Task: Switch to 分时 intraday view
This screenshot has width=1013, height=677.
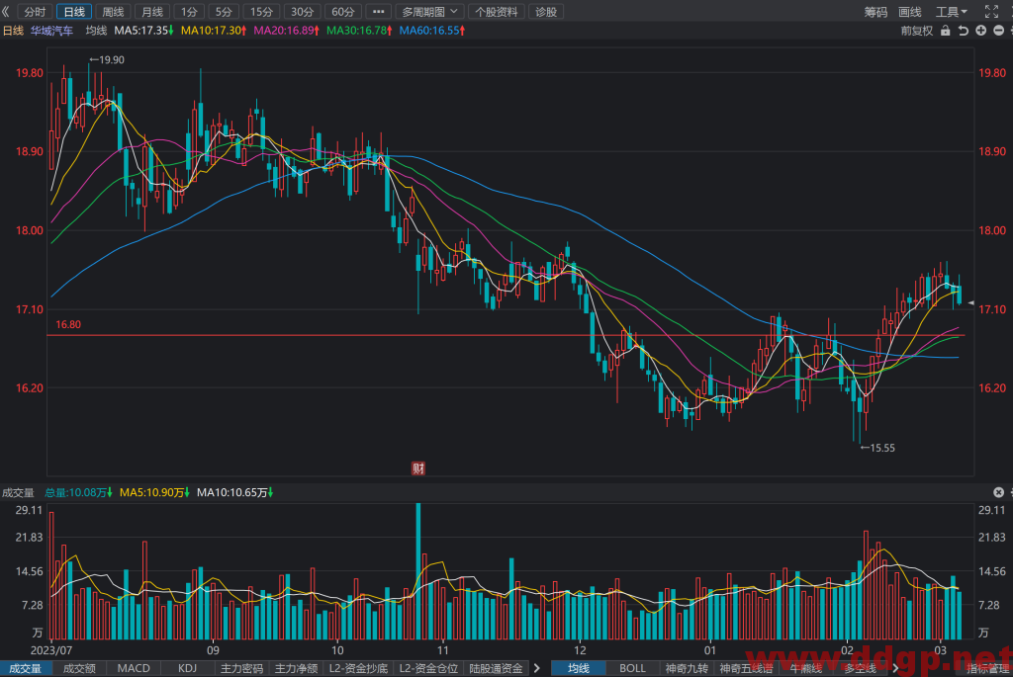Action: (35, 12)
